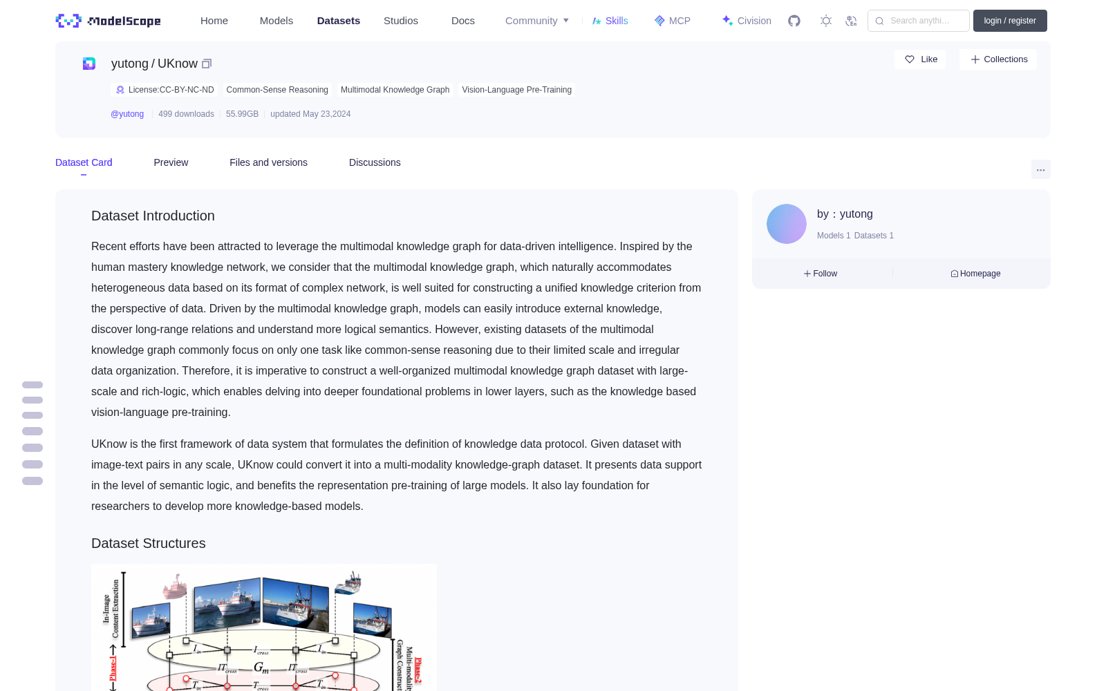Open the Docs page
The height and width of the screenshot is (691, 1106).
click(x=463, y=21)
